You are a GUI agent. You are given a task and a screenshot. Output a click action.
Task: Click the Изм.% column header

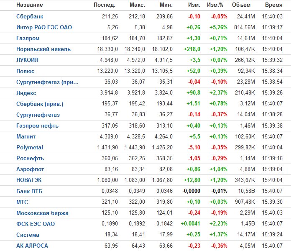tap(215, 5)
